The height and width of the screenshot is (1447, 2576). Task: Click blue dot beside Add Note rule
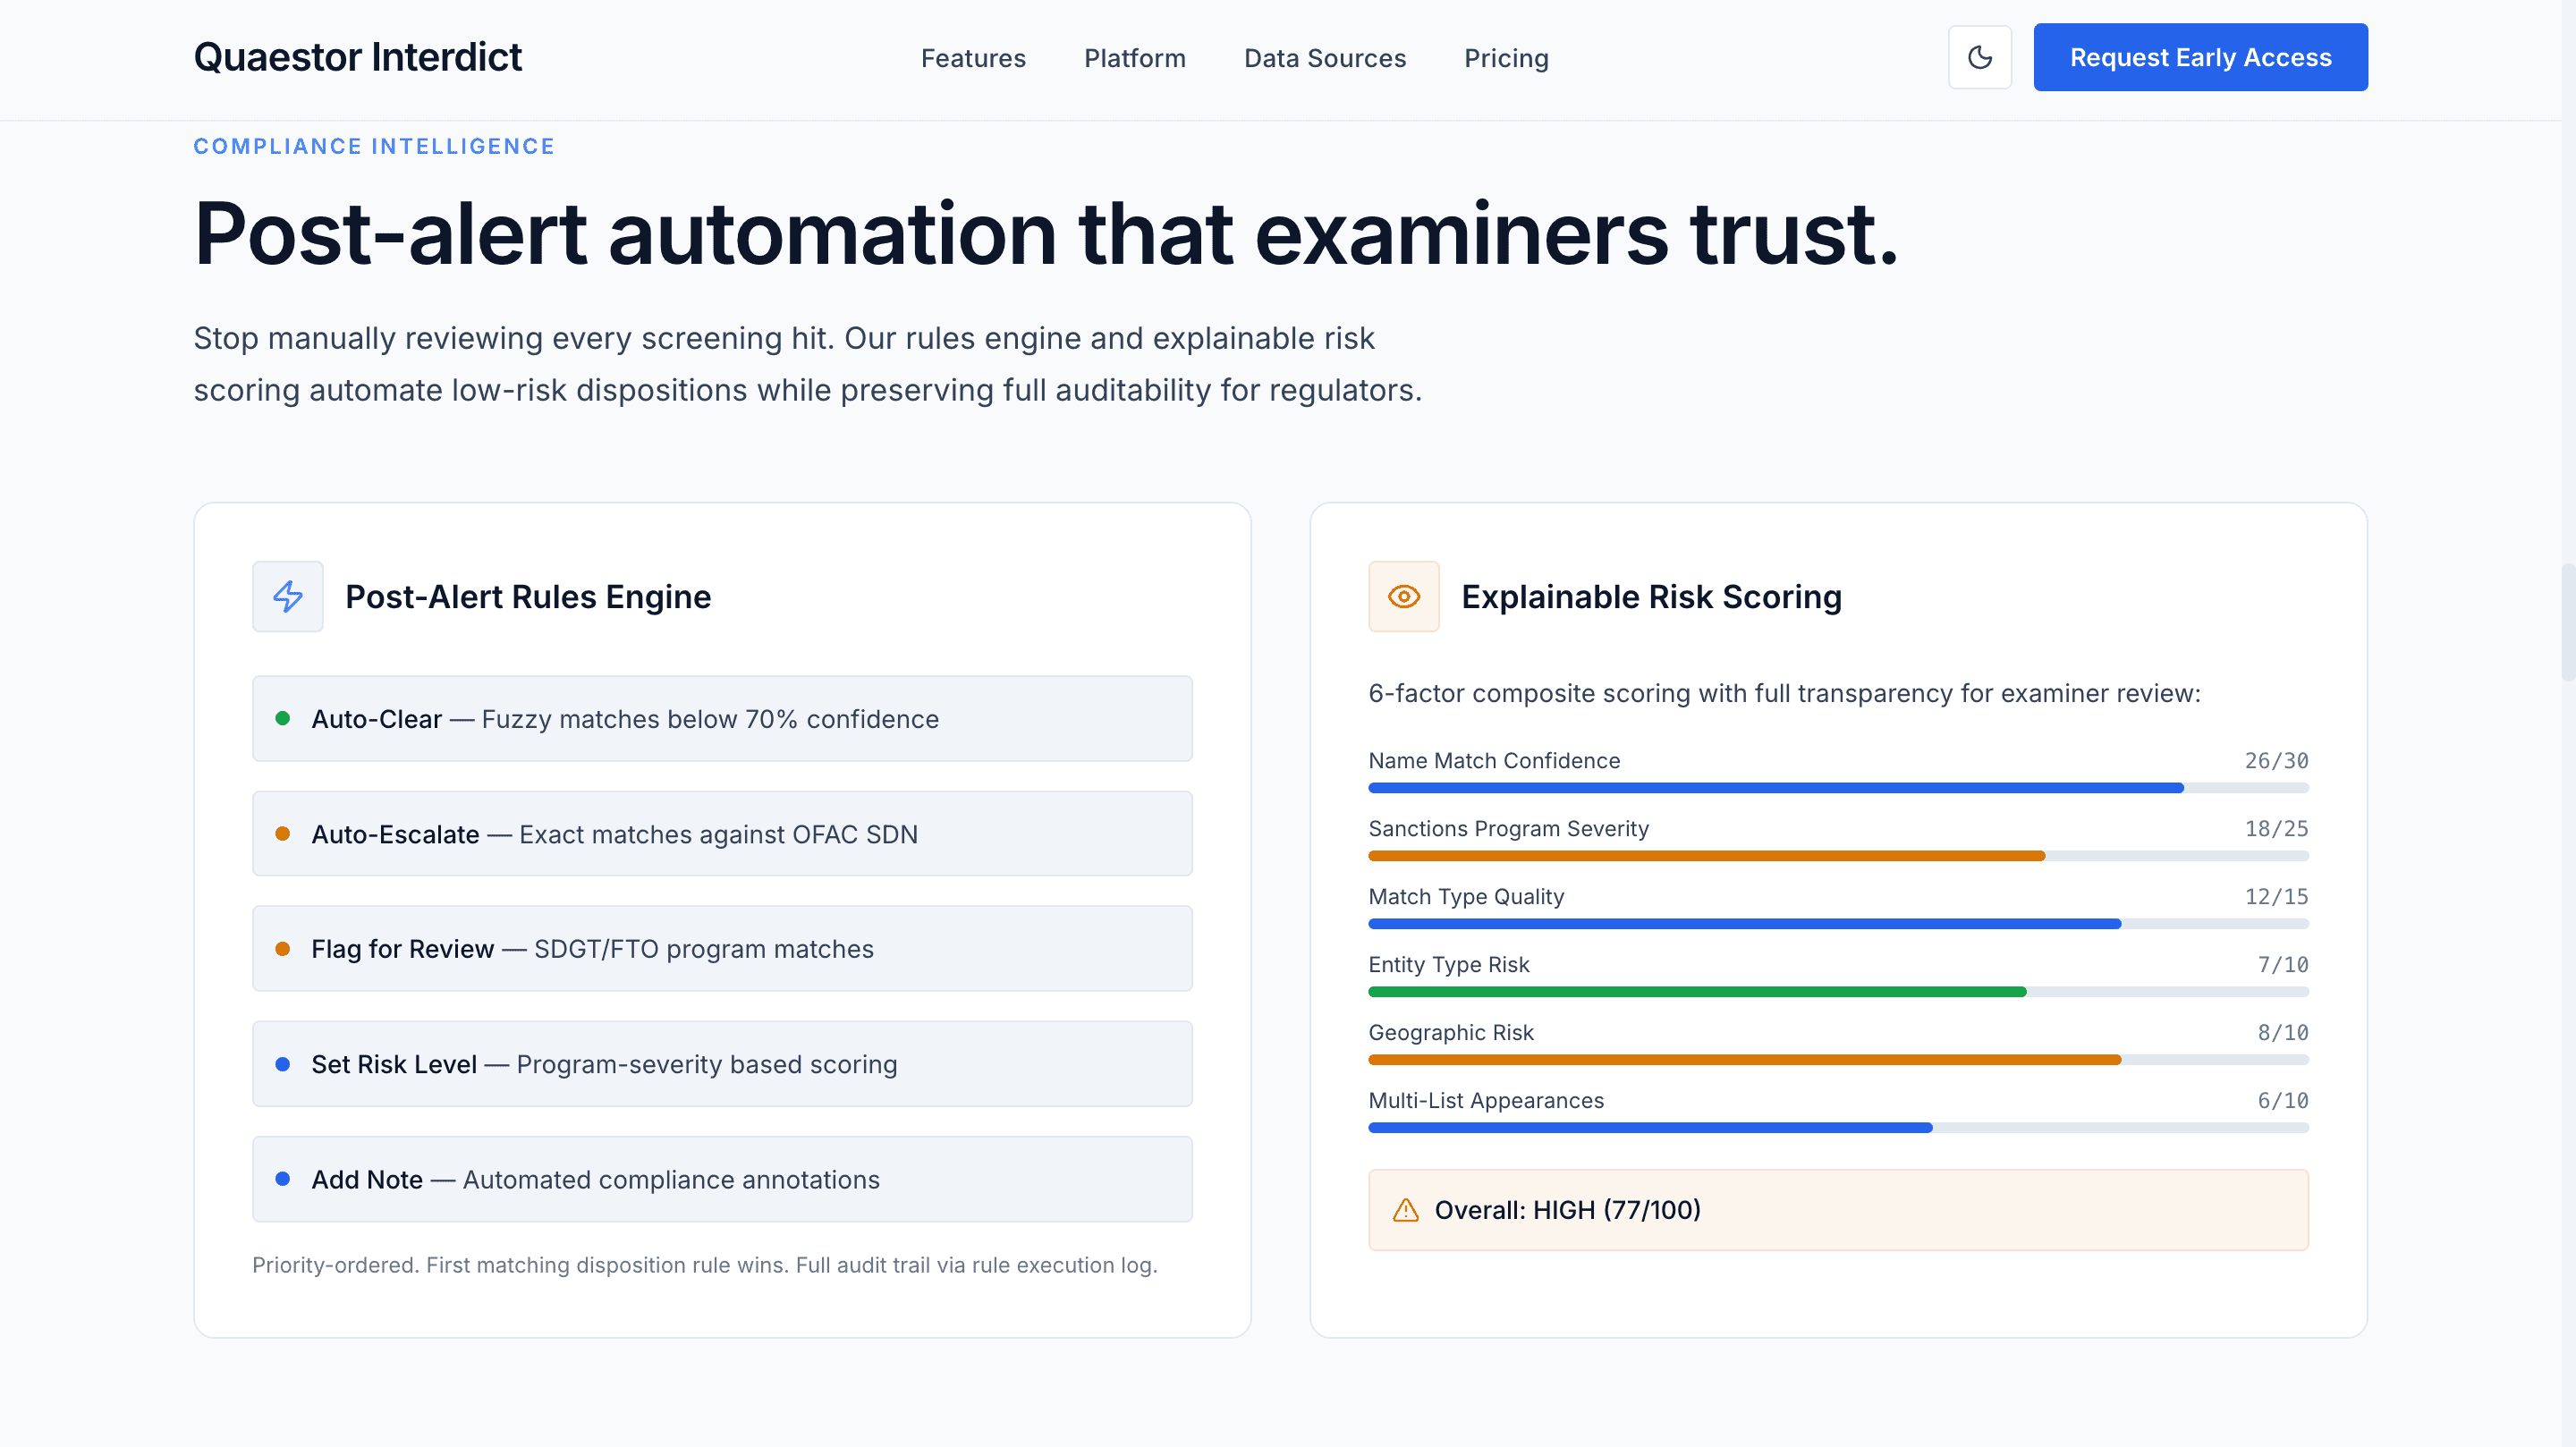pyautogui.click(x=283, y=1179)
